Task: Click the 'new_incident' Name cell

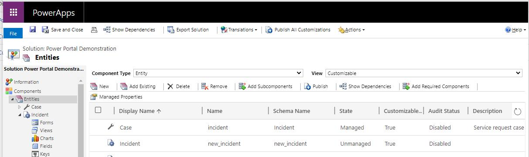Action: 224,143
